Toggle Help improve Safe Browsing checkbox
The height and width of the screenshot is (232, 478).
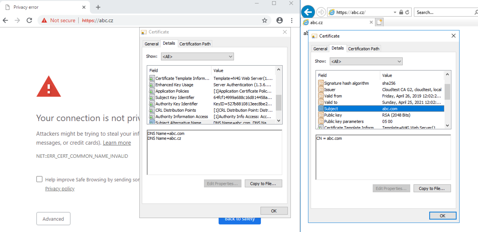[x=39, y=179]
